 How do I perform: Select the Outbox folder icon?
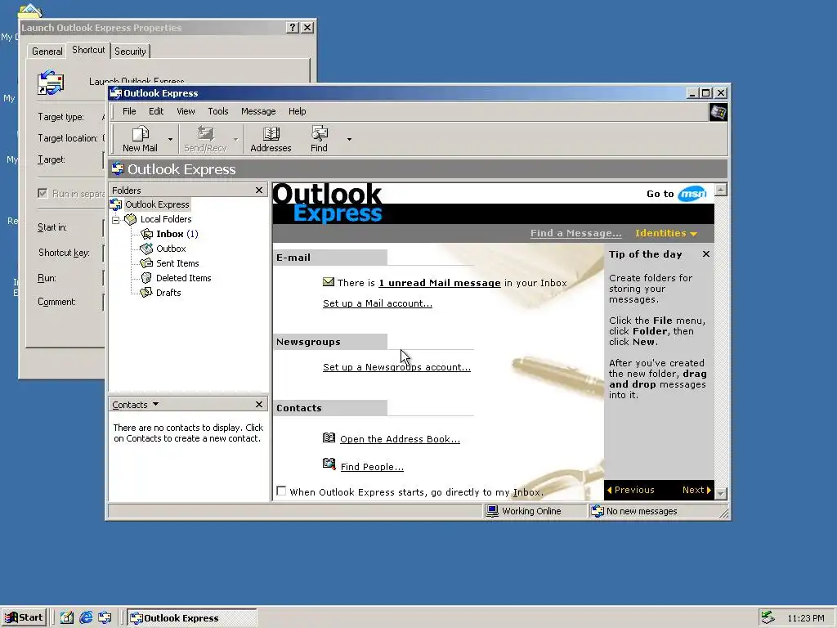[x=146, y=249]
